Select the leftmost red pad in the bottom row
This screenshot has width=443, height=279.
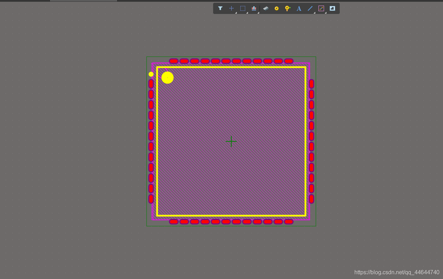click(174, 222)
